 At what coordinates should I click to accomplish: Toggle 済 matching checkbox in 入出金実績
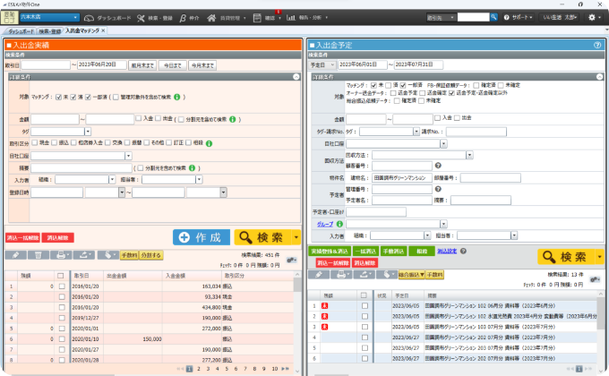[x=73, y=97]
